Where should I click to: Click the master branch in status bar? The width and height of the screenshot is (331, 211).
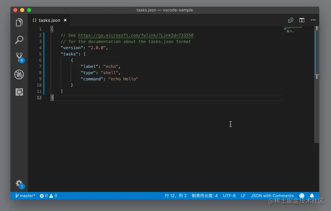[25, 196]
